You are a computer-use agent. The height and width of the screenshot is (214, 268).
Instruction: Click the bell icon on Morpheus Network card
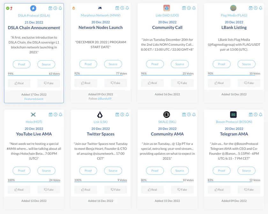[127, 8]
